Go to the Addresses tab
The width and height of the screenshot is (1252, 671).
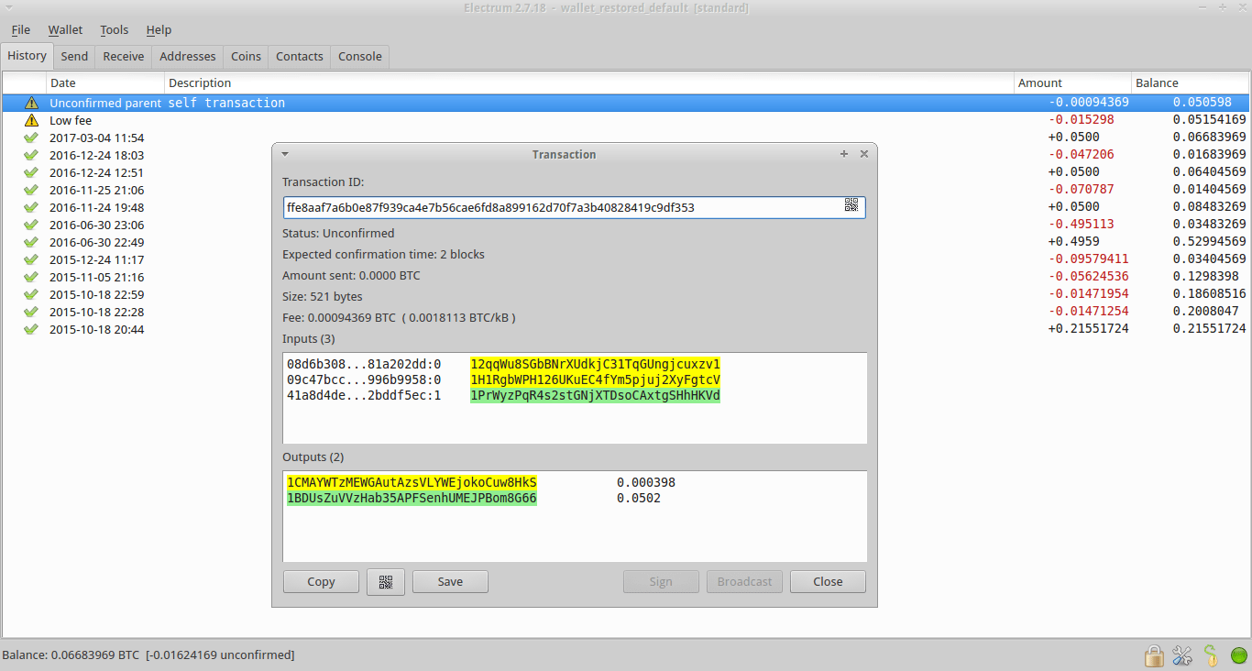point(188,56)
